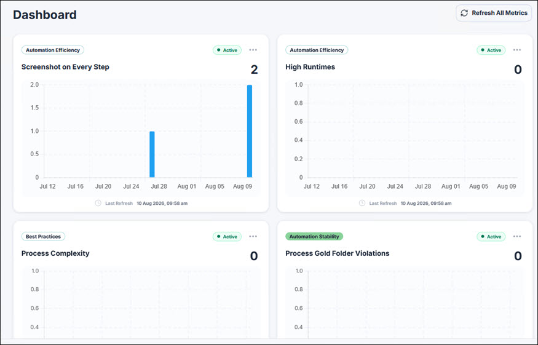
Task: Select Automation Efficiency tag on High Runtimes
Action: tap(317, 50)
